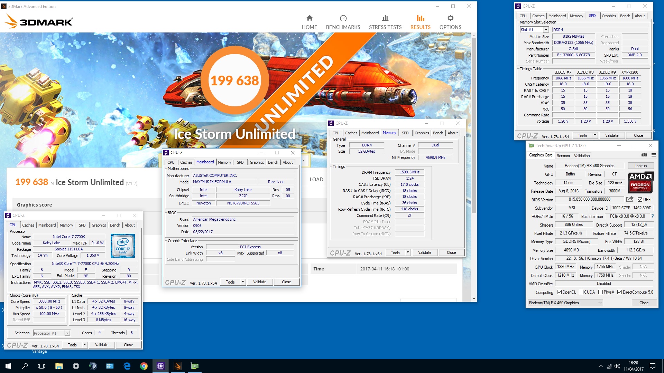Switch to CPU-Z via taskbar icon

[x=161, y=366]
